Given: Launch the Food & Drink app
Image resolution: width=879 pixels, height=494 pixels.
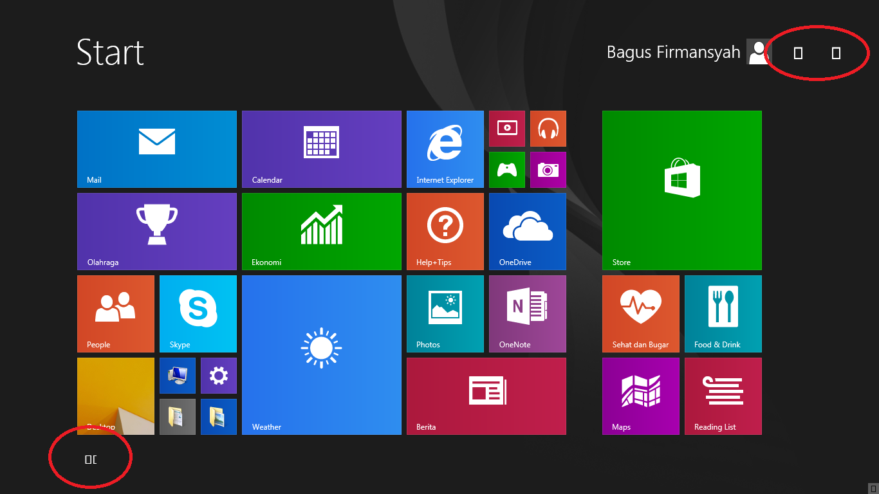Looking at the screenshot, I should tap(723, 314).
